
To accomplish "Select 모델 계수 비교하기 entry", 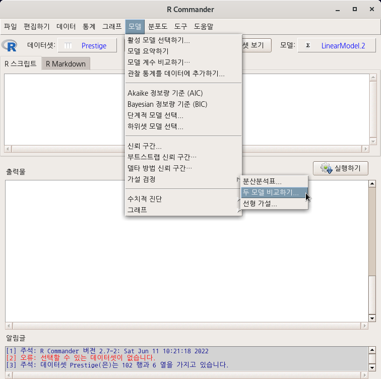I will tap(183, 62).
